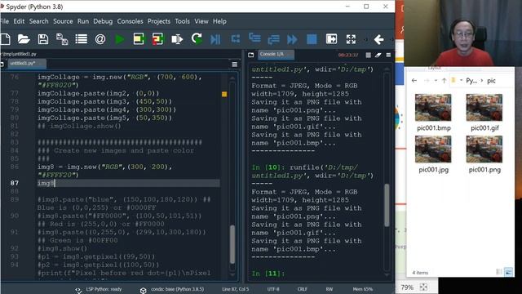Image resolution: width=522 pixels, height=294 pixels.
Task: Start debugging the file
Action: 215,39
